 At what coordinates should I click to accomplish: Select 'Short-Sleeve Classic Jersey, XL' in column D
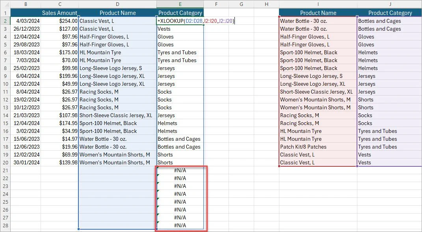(117, 115)
